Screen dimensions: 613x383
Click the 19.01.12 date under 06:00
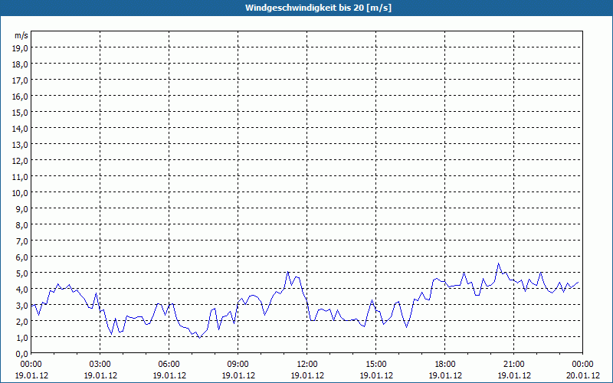[x=169, y=375]
